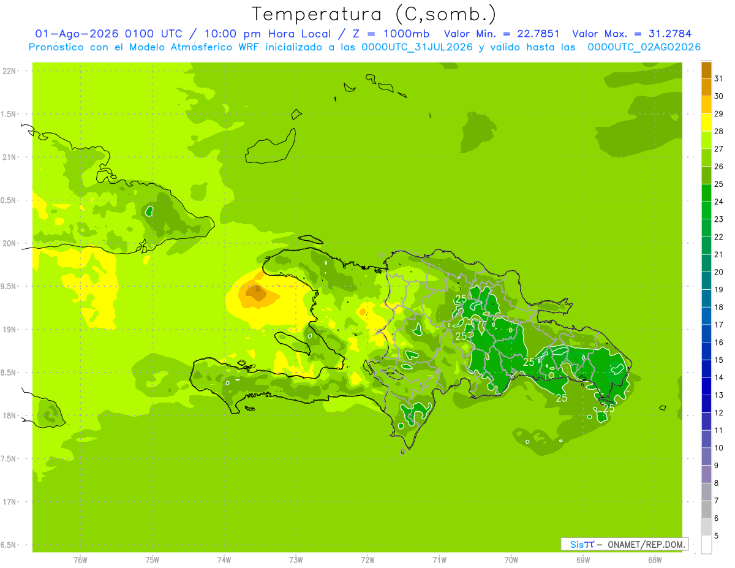735x568 pixels.
Task: Click the longitude label '73W'
Action: tap(296, 560)
